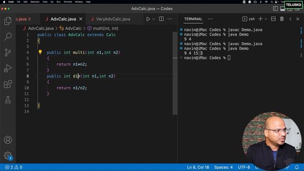The width and height of the screenshot is (304, 171).
Task: Click Ln 8, Col 18 in status bar
Action: click(198, 167)
